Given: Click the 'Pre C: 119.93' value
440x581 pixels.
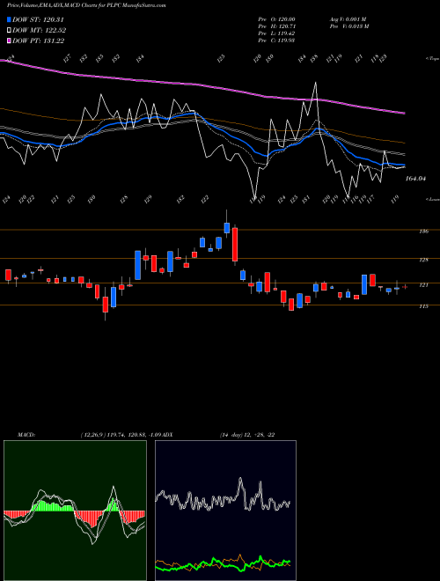Looking at the screenshot, I should [x=276, y=40].
